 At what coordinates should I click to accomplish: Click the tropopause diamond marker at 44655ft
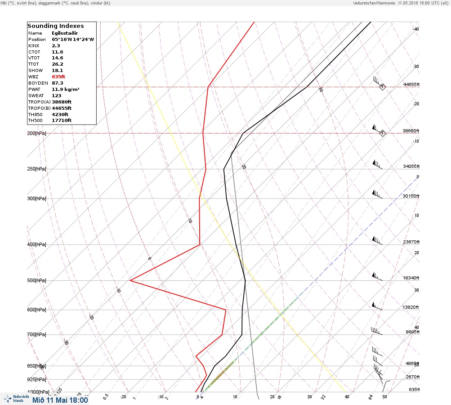(x=382, y=87)
